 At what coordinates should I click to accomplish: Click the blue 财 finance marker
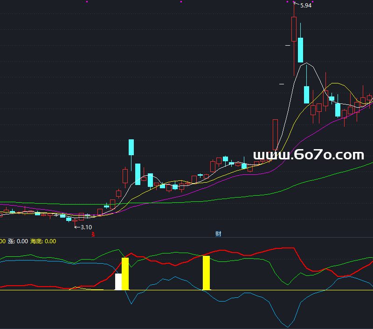coord(218,233)
